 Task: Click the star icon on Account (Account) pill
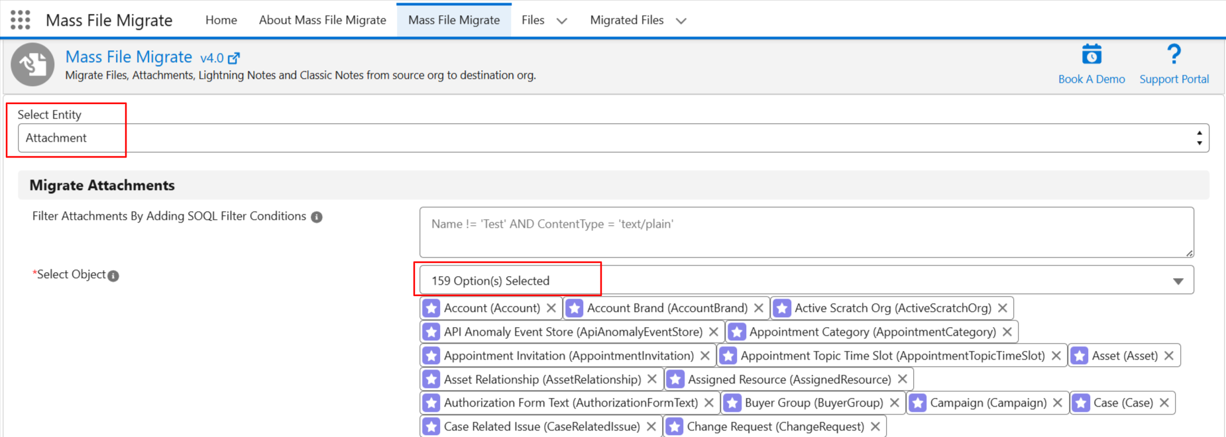coord(431,308)
